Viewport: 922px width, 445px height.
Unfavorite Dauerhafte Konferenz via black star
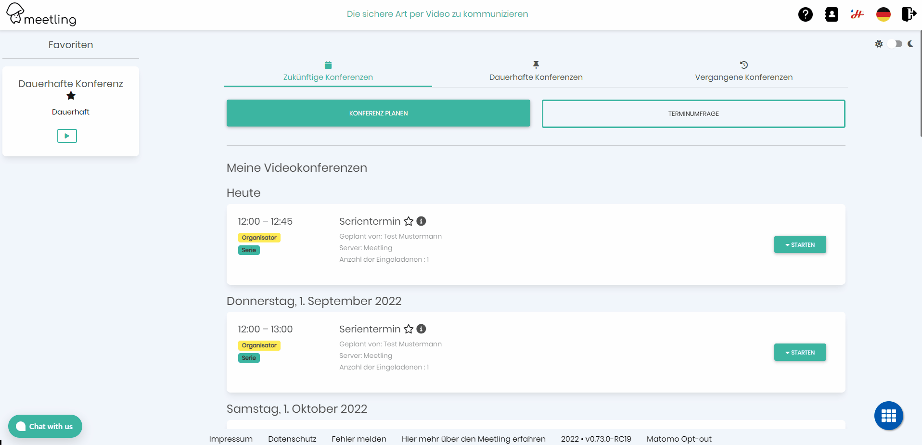point(71,96)
